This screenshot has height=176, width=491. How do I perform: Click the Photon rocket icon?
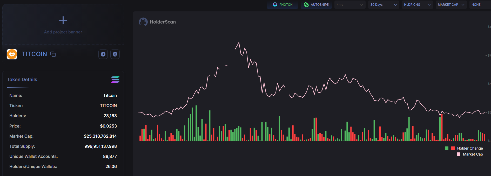[x=275, y=5]
